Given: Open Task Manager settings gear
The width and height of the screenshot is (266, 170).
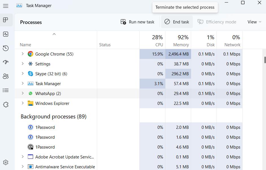Looking at the screenshot, I should (x=6, y=162).
